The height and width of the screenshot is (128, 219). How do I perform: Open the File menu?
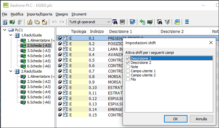(x=5, y=14)
